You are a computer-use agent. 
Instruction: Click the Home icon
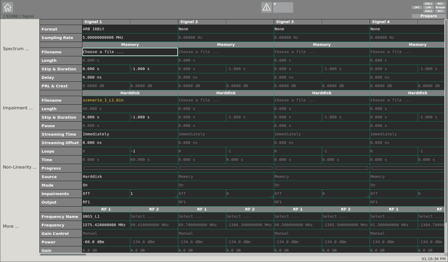click(x=8, y=7)
